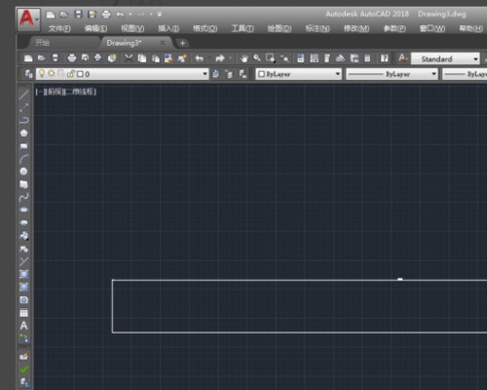
Task: Click the new drawing tab plus button
Action: point(182,43)
